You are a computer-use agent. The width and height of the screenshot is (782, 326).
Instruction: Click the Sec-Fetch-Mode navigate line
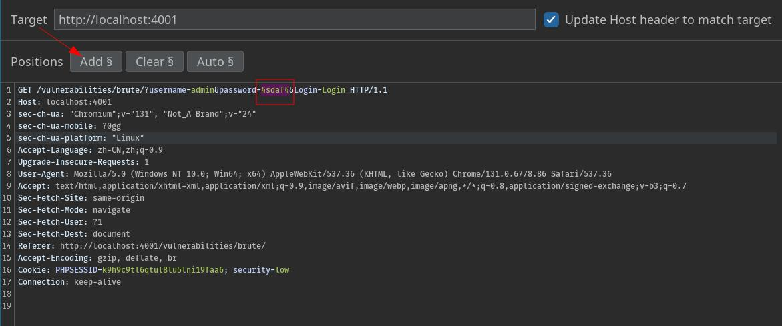pyautogui.click(x=73, y=210)
